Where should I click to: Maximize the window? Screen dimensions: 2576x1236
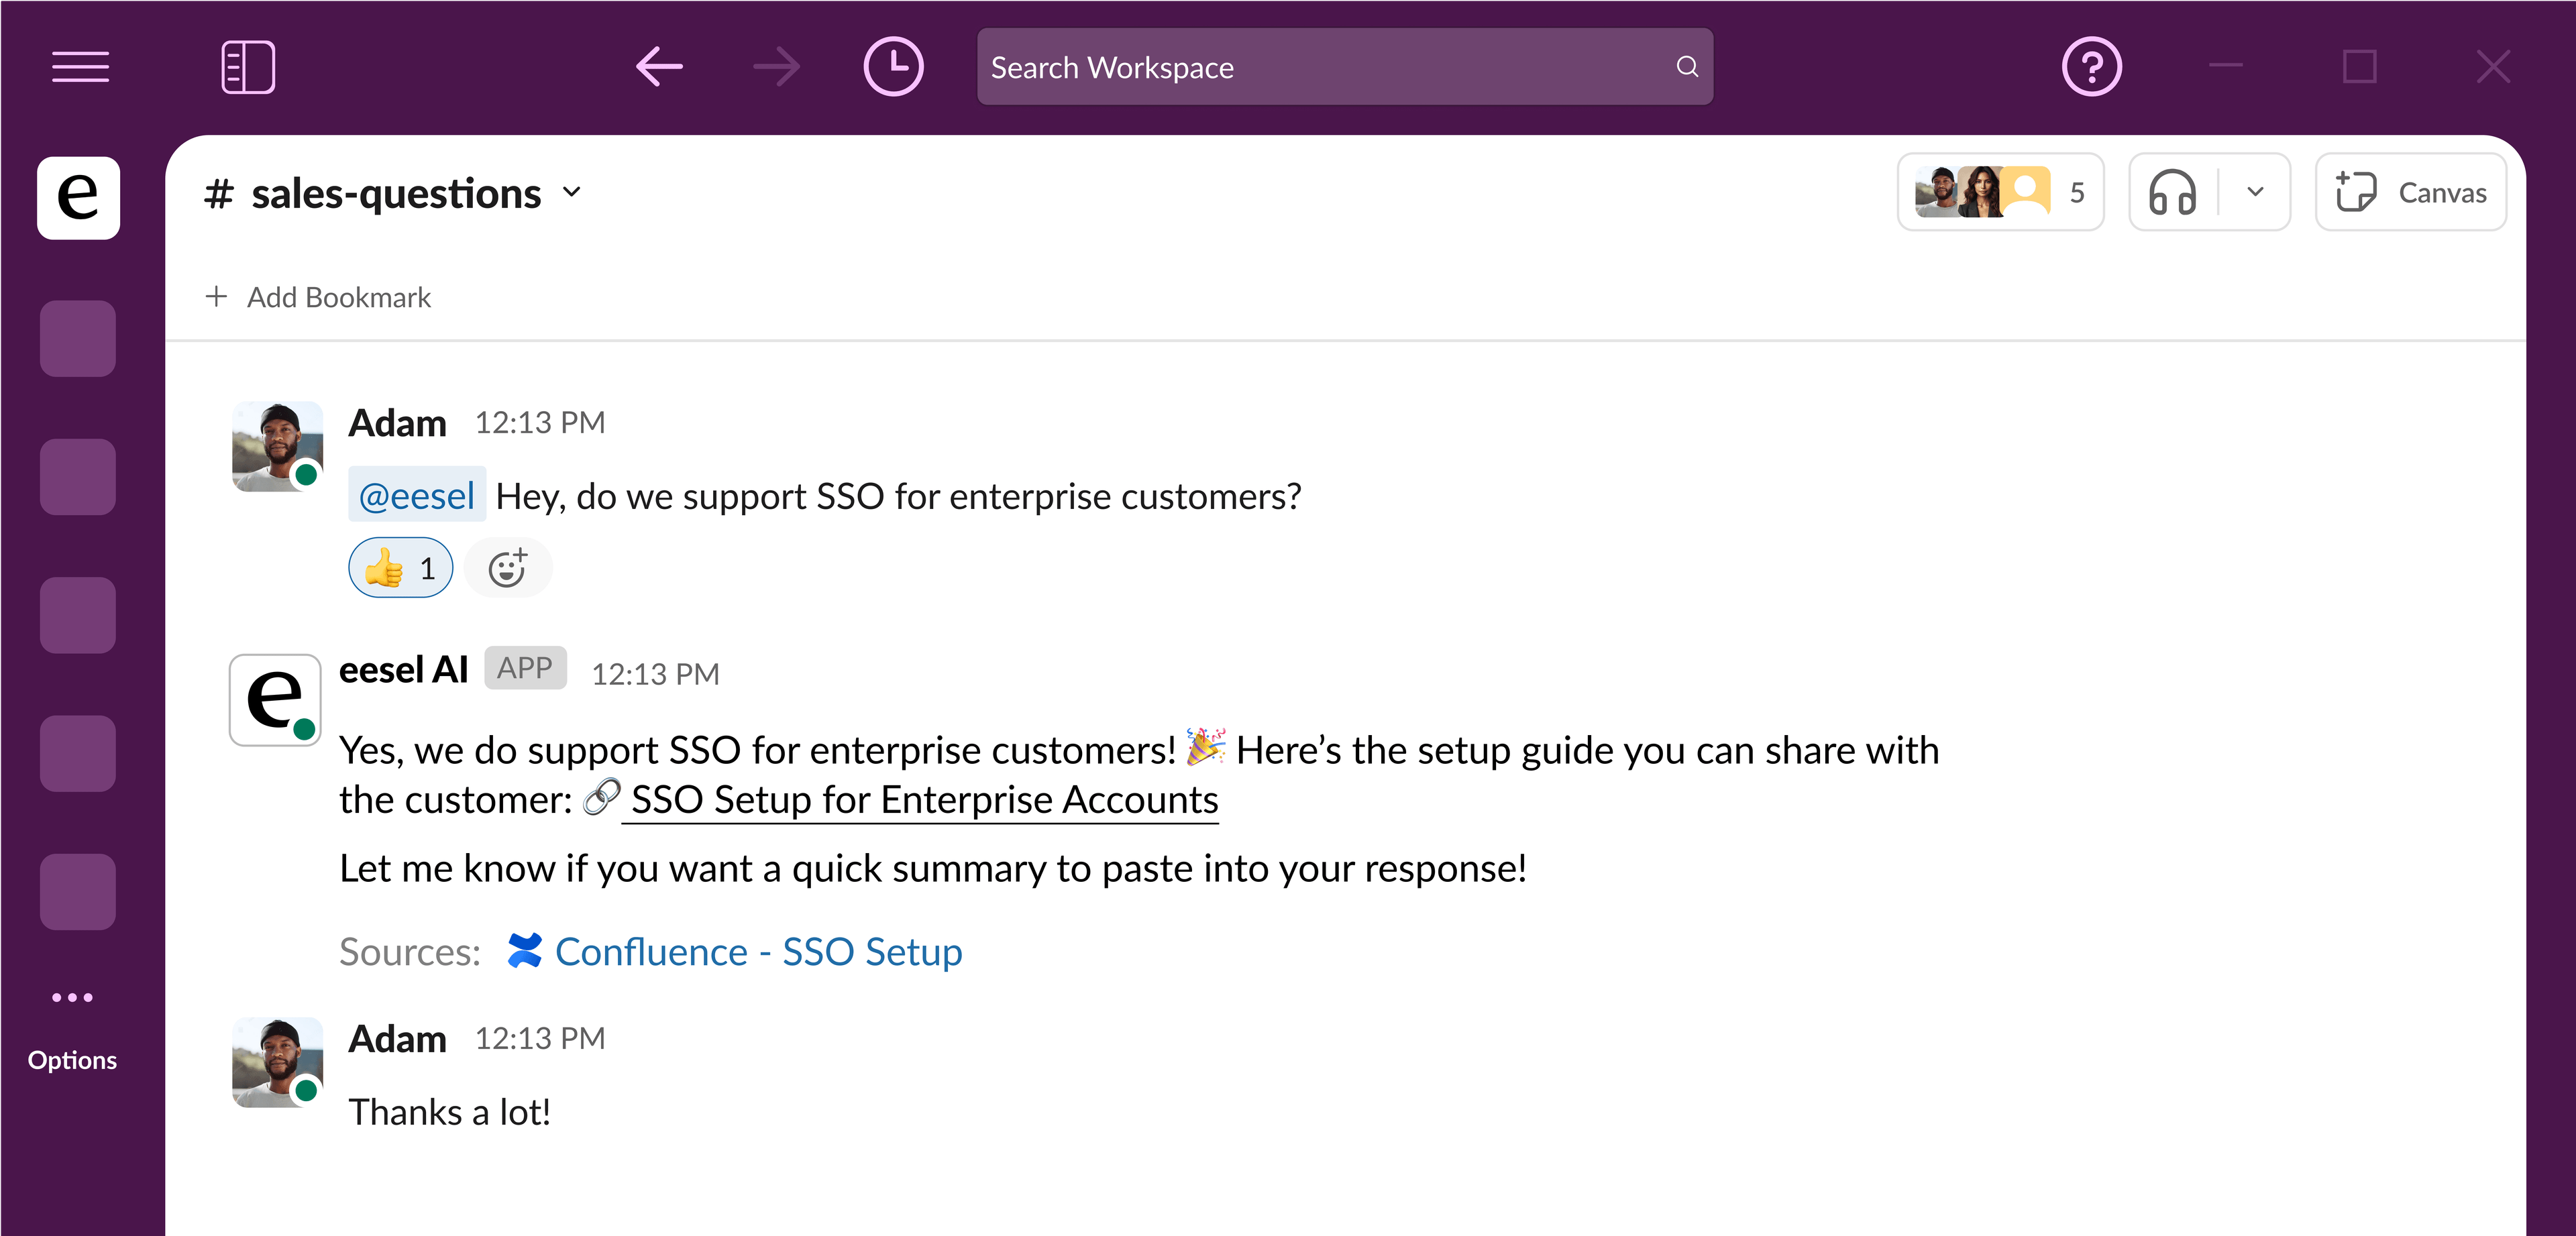2360,67
